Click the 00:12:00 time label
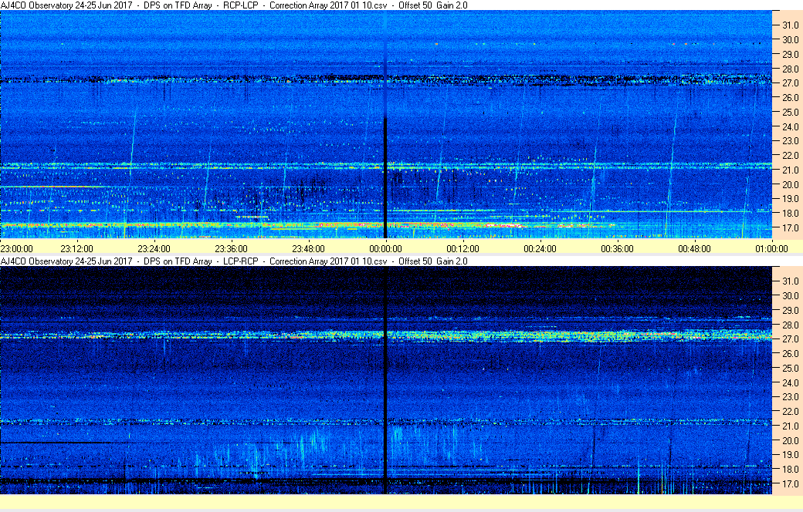 463,248
